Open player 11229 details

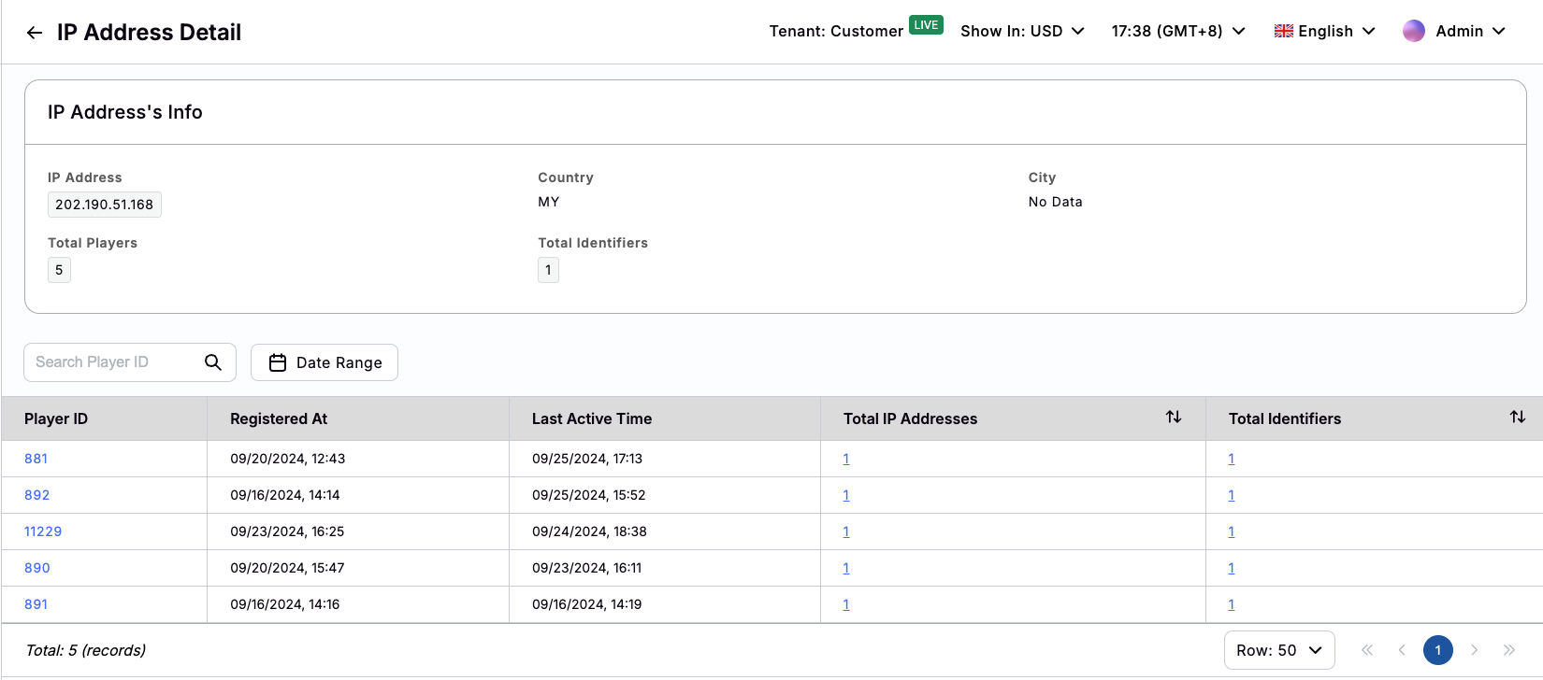click(x=43, y=531)
